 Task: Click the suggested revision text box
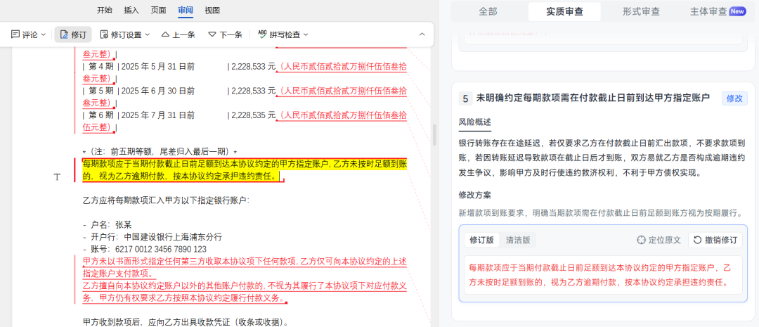coord(603,275)
